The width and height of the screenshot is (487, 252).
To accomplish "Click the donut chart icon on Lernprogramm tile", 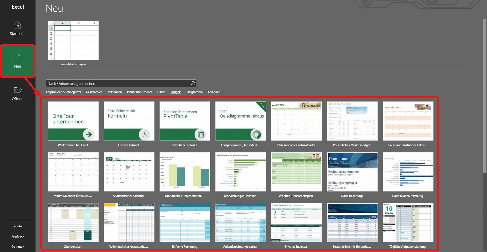I will click(256, 134).
